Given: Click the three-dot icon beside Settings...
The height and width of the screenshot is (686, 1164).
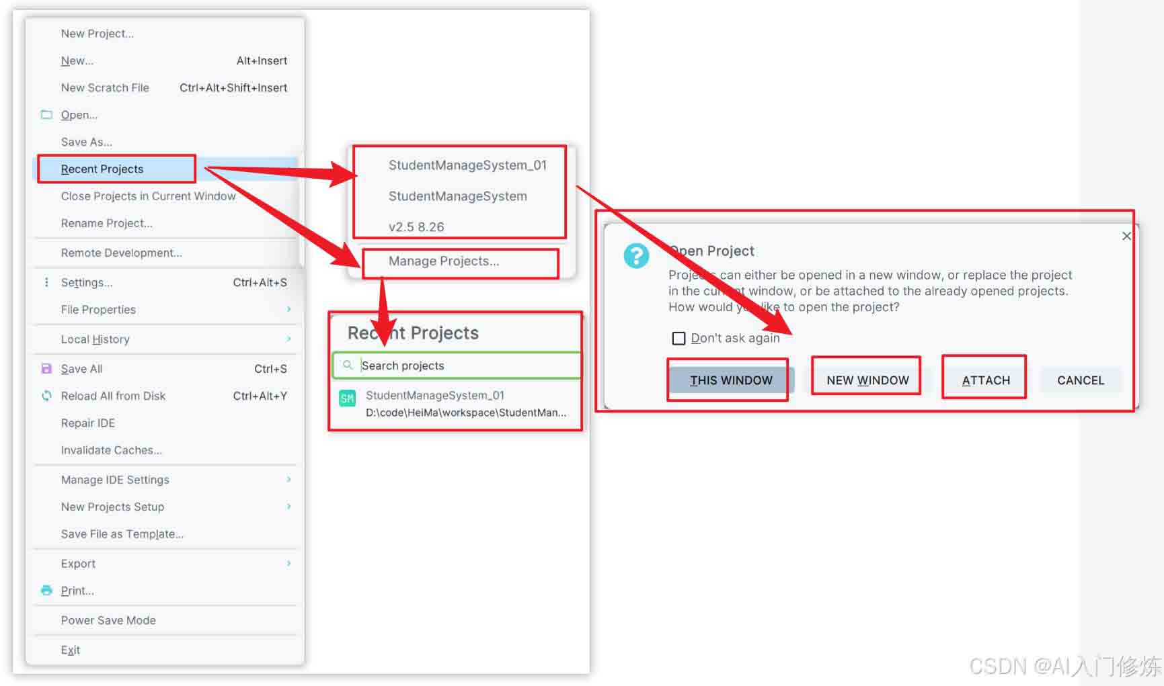Looking at the screenshot, I should click(46, 282).
